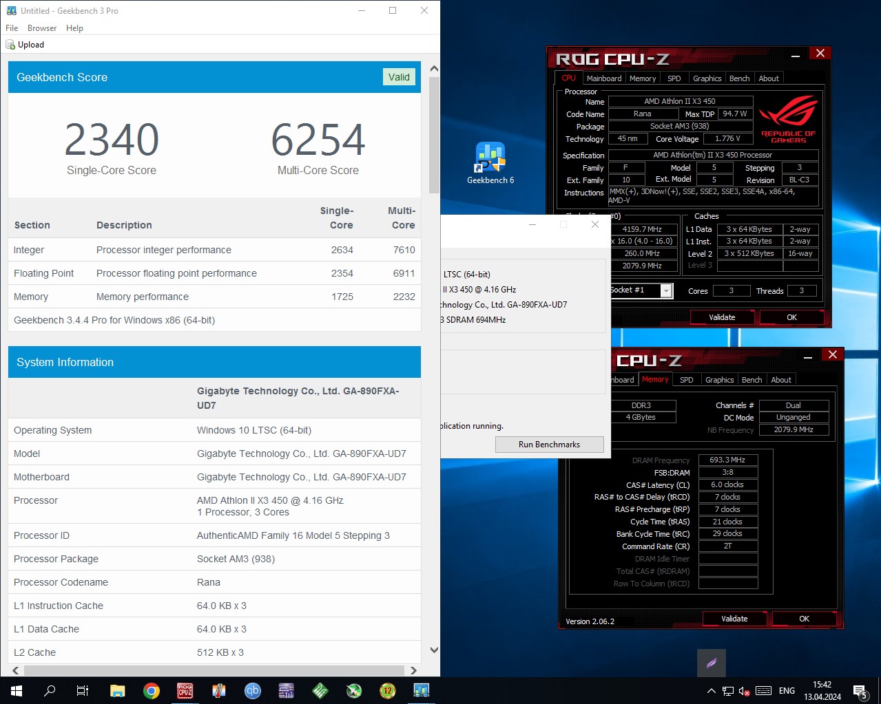Click the muted volume icon in tray
This screenshot has width=881, height=704.
(x=744, y=691)
